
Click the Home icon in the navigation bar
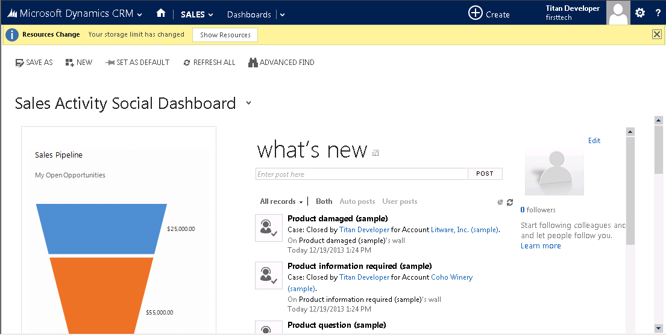click(x=160, y=13)
